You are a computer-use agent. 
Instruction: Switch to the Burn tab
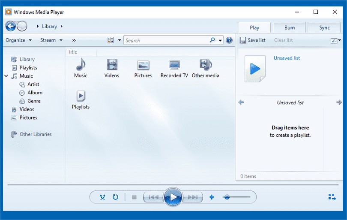point(290,27)
